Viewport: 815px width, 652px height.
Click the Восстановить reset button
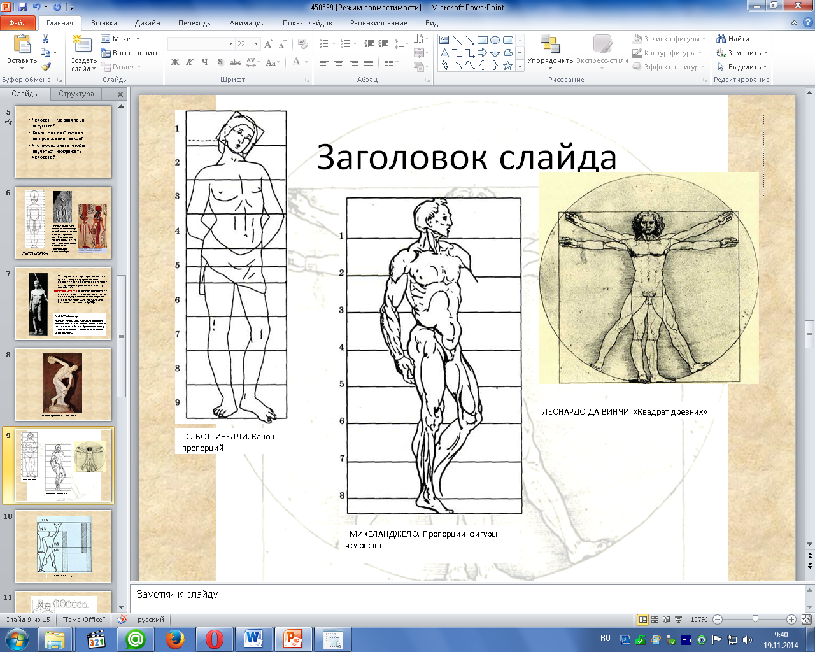[x=130, y=53]
